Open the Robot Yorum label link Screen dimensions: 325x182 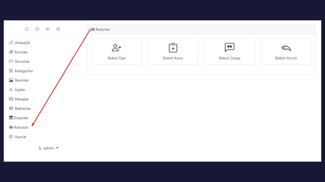[x=286, y=58]
